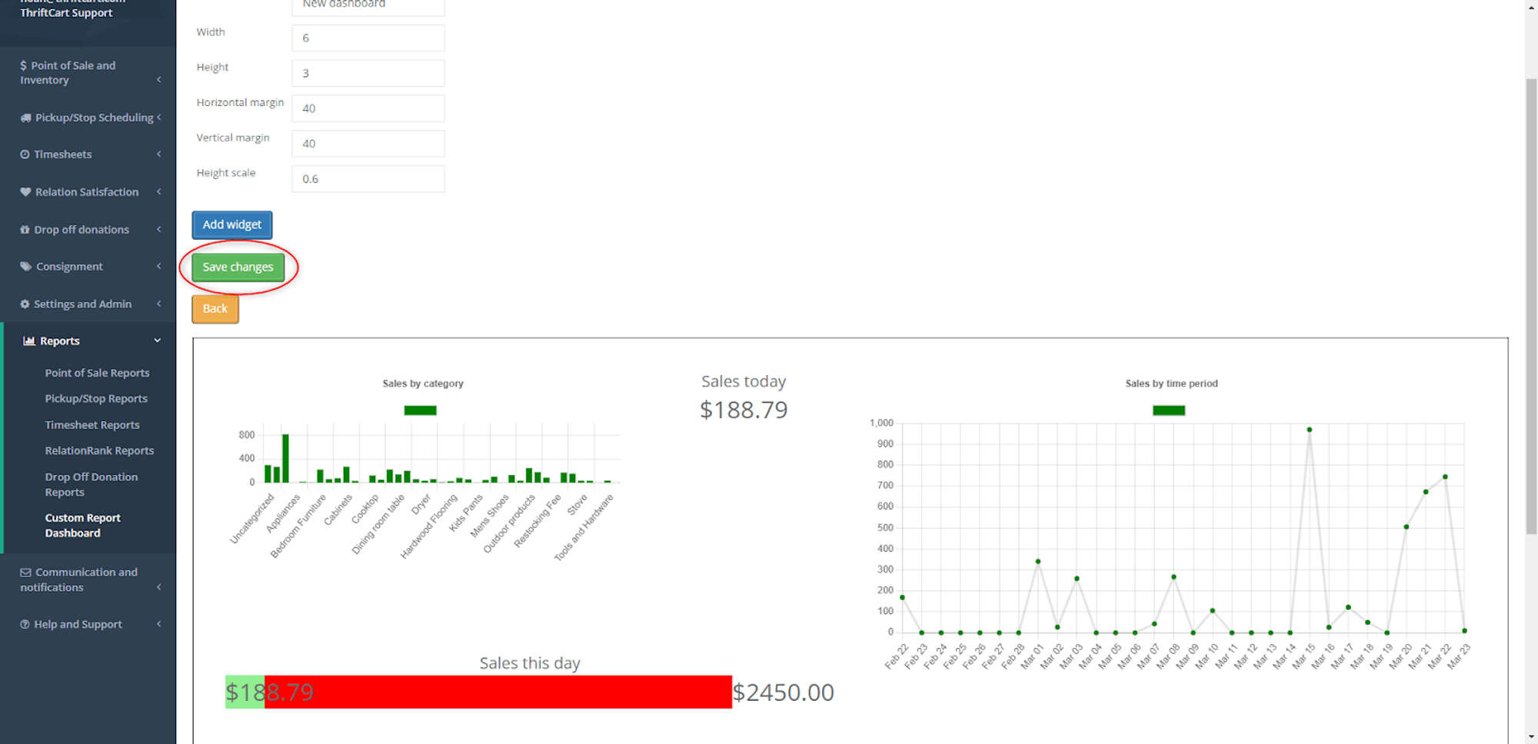1538x744 pixels.
Task: Select the envelope icon for Communication and notifications
Action: click(x=25, y=572)
